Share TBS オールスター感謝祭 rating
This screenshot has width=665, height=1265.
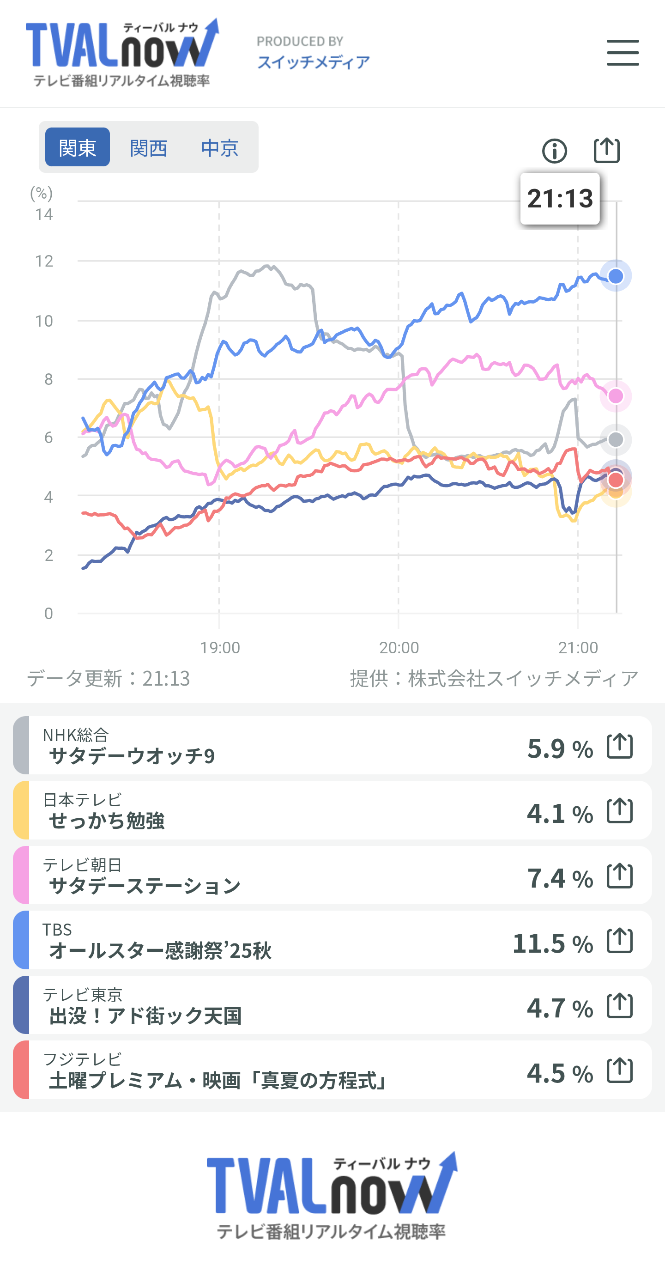(619, 940)
